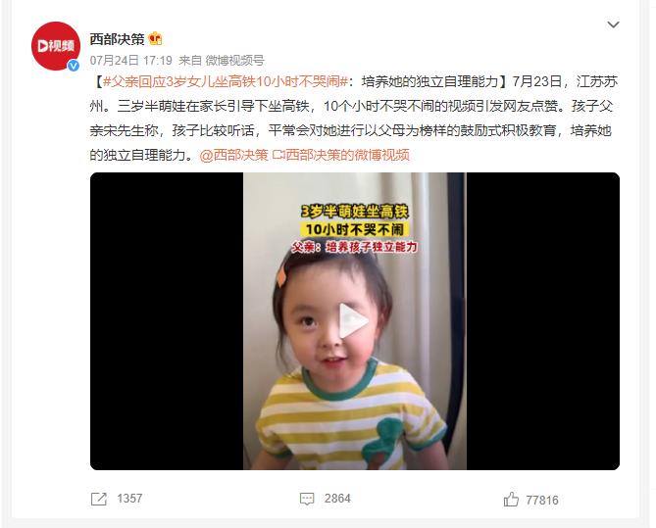Open hashtag #父亲回应3岁女儿坐高铁10小时不哭闹#
Image resolution: width=656 pixels, height=528 pixels.
pyautogui.click(x=226, y=81)
